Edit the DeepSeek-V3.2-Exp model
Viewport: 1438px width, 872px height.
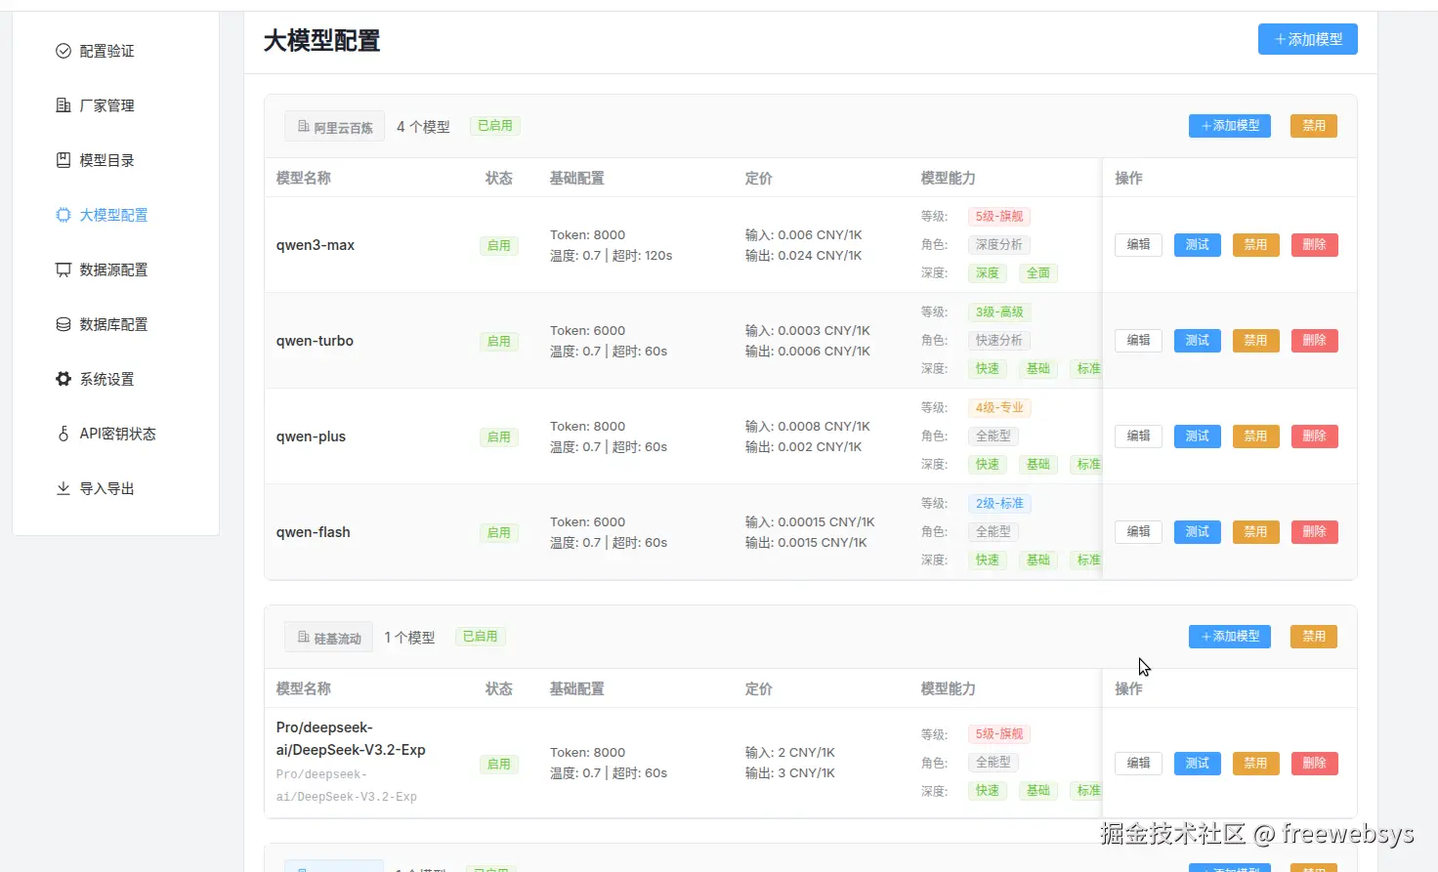(x=1138, y=764)
